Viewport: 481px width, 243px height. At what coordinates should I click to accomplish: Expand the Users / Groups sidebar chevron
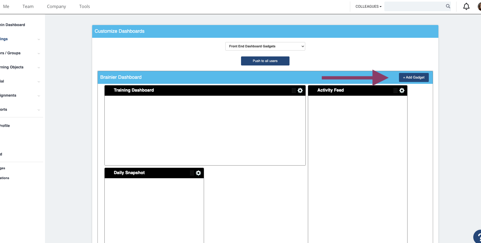[39, 53]
